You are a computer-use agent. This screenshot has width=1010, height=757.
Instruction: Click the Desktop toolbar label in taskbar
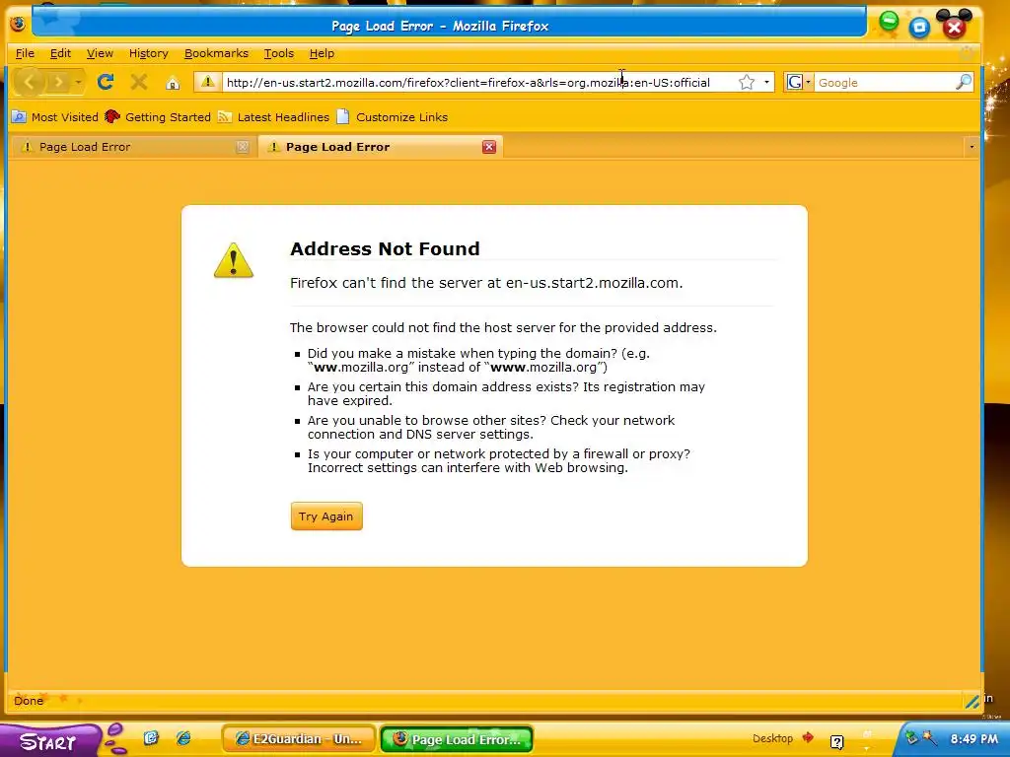[x=772, y=738]
